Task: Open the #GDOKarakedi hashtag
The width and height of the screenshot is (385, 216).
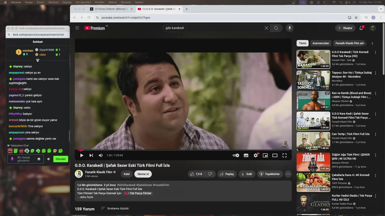Action: pyautogui.click(x=126, y=185)
